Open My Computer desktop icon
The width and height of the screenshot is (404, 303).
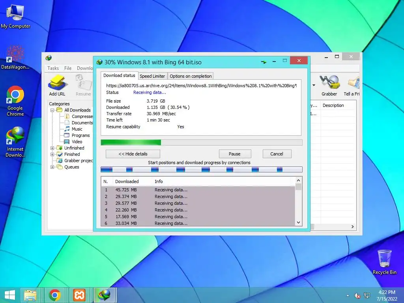click(15, 16)
